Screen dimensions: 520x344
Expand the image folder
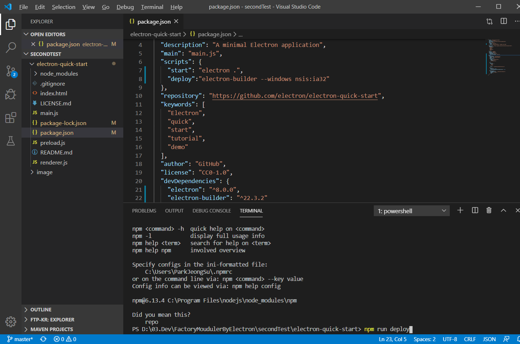[x=72, y=172]
